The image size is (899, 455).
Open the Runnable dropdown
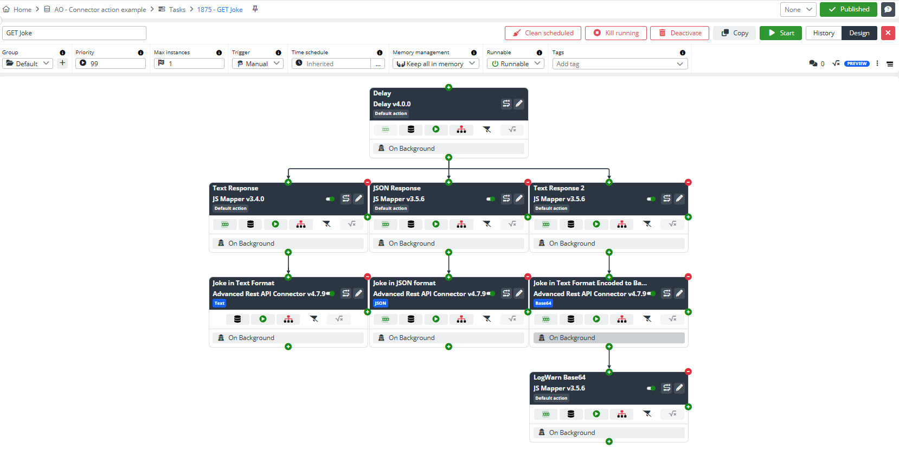[x=515, y=63]
